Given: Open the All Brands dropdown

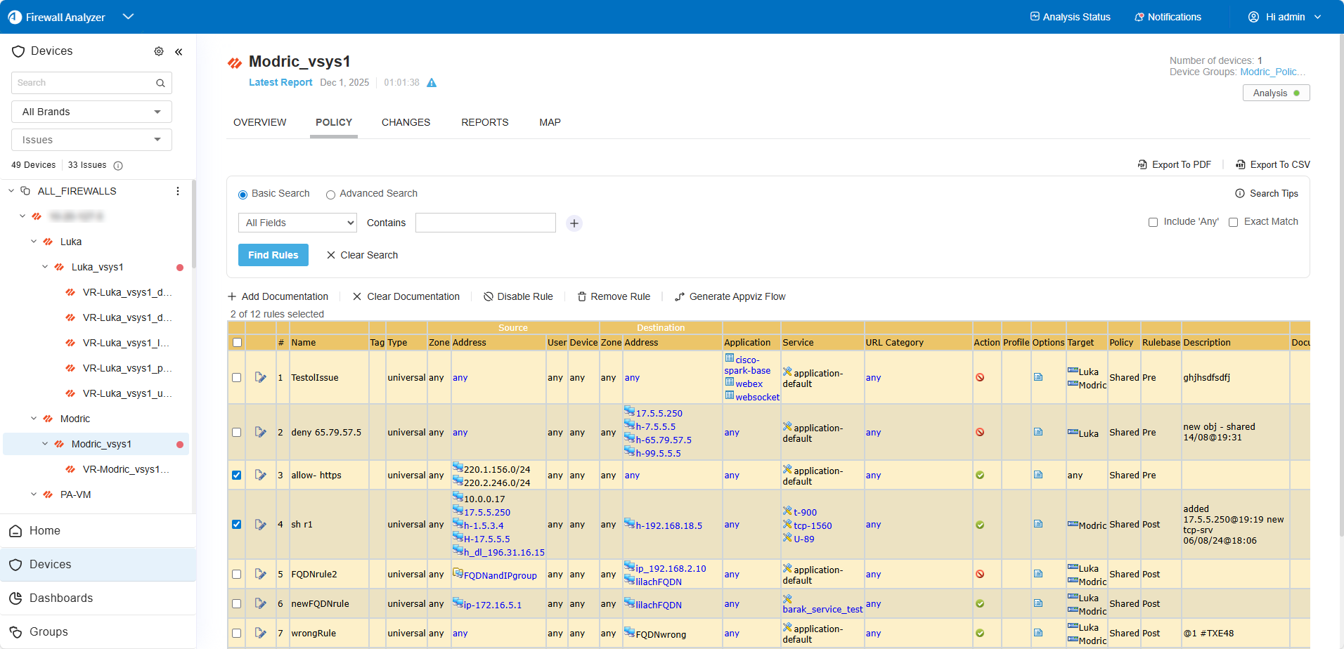Looking at the screenshot, I should [91, 112].
